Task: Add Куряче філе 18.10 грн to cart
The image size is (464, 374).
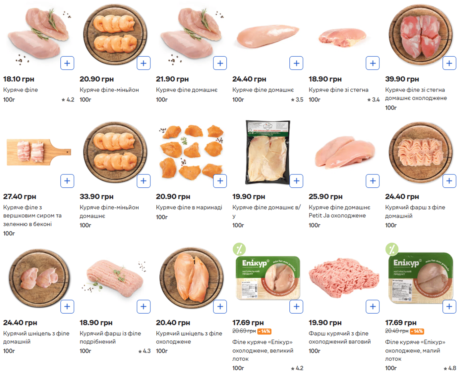Action: (x=67, y=63)
